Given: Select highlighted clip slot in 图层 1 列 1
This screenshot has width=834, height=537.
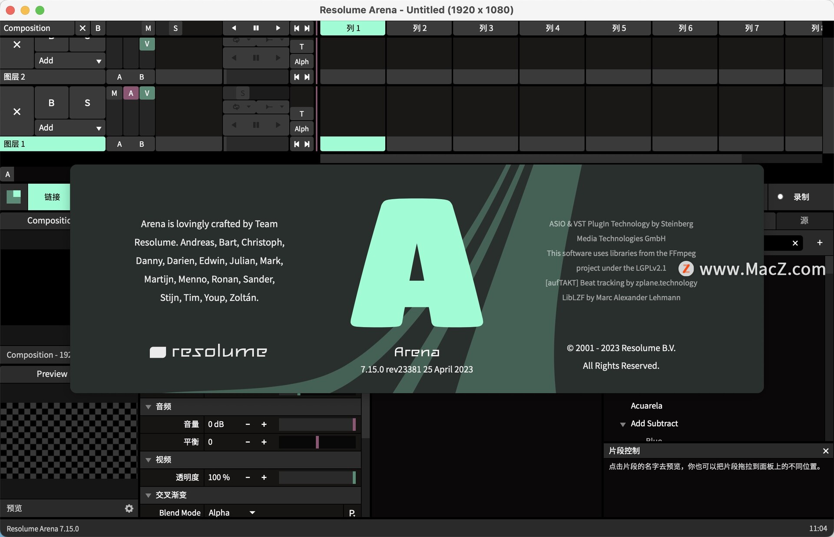Looking at the screenshot, I should coord(353,144).
